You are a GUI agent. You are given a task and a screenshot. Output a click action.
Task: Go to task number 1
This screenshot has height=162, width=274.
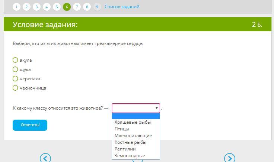pos(16,7)
